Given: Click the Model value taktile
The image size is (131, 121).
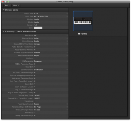Looking at the screenshot, I should pyautogui.click(x=37, y=22).
